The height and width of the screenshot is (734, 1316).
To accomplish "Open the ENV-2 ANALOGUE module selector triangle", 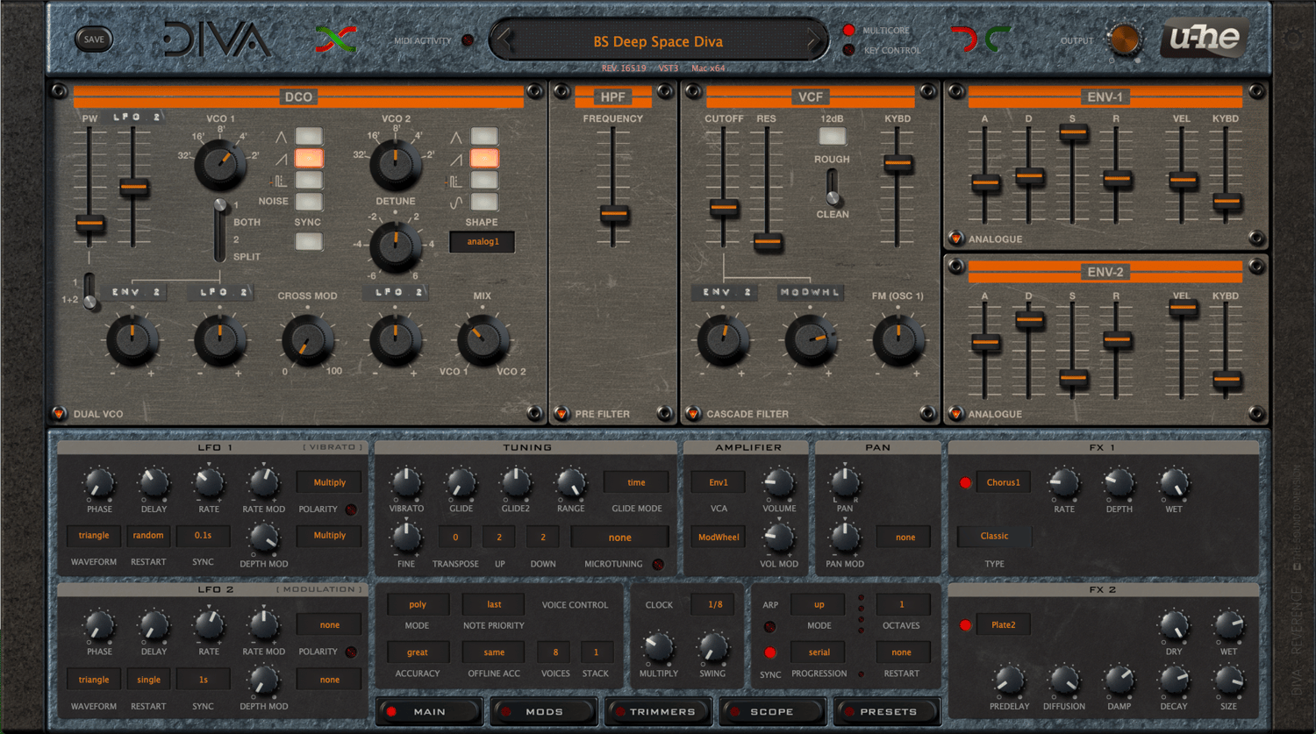I will tap(955, 413).
